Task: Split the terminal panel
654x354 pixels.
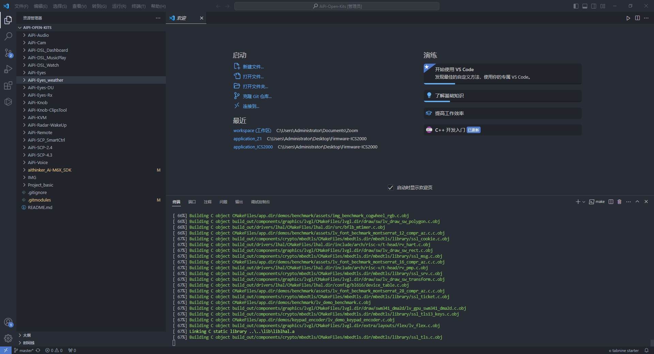Action: point(611,202)
